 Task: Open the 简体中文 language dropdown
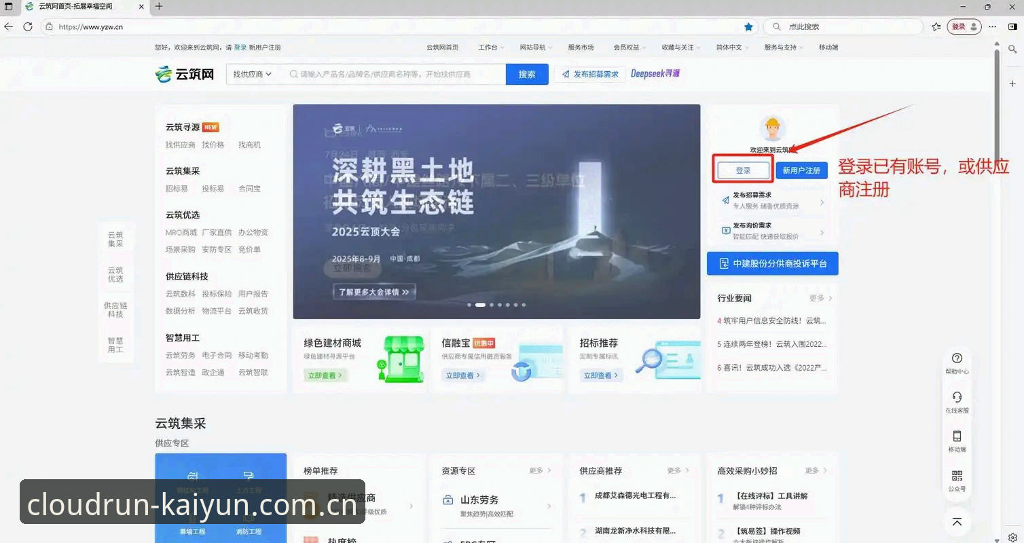(x=733, y=48)
